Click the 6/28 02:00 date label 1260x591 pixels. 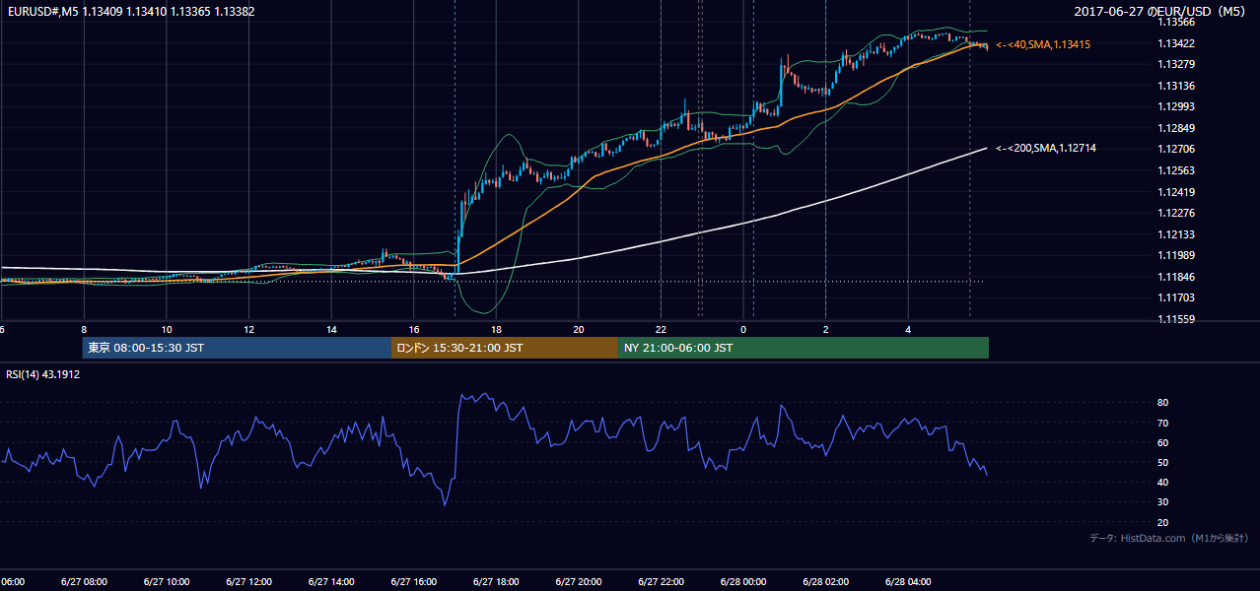click(825, 581)
